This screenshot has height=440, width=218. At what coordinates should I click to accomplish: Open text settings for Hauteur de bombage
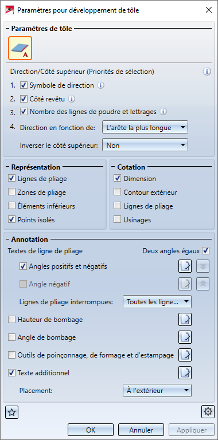pos(185,319)
